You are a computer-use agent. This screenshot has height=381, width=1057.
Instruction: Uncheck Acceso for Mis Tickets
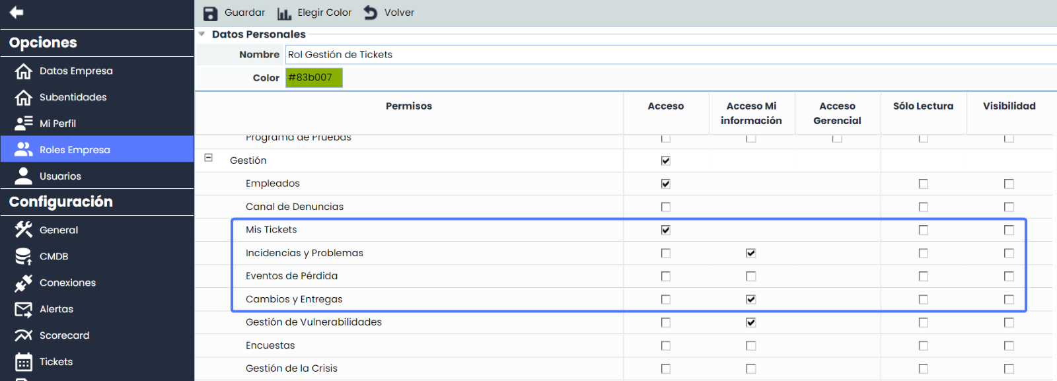pos(665,230)
